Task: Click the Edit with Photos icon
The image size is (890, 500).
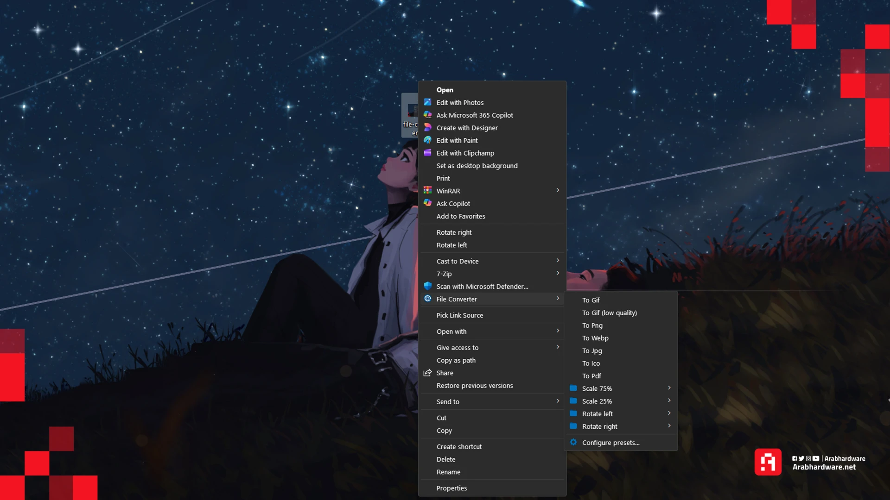Action: tap(427, 102)
